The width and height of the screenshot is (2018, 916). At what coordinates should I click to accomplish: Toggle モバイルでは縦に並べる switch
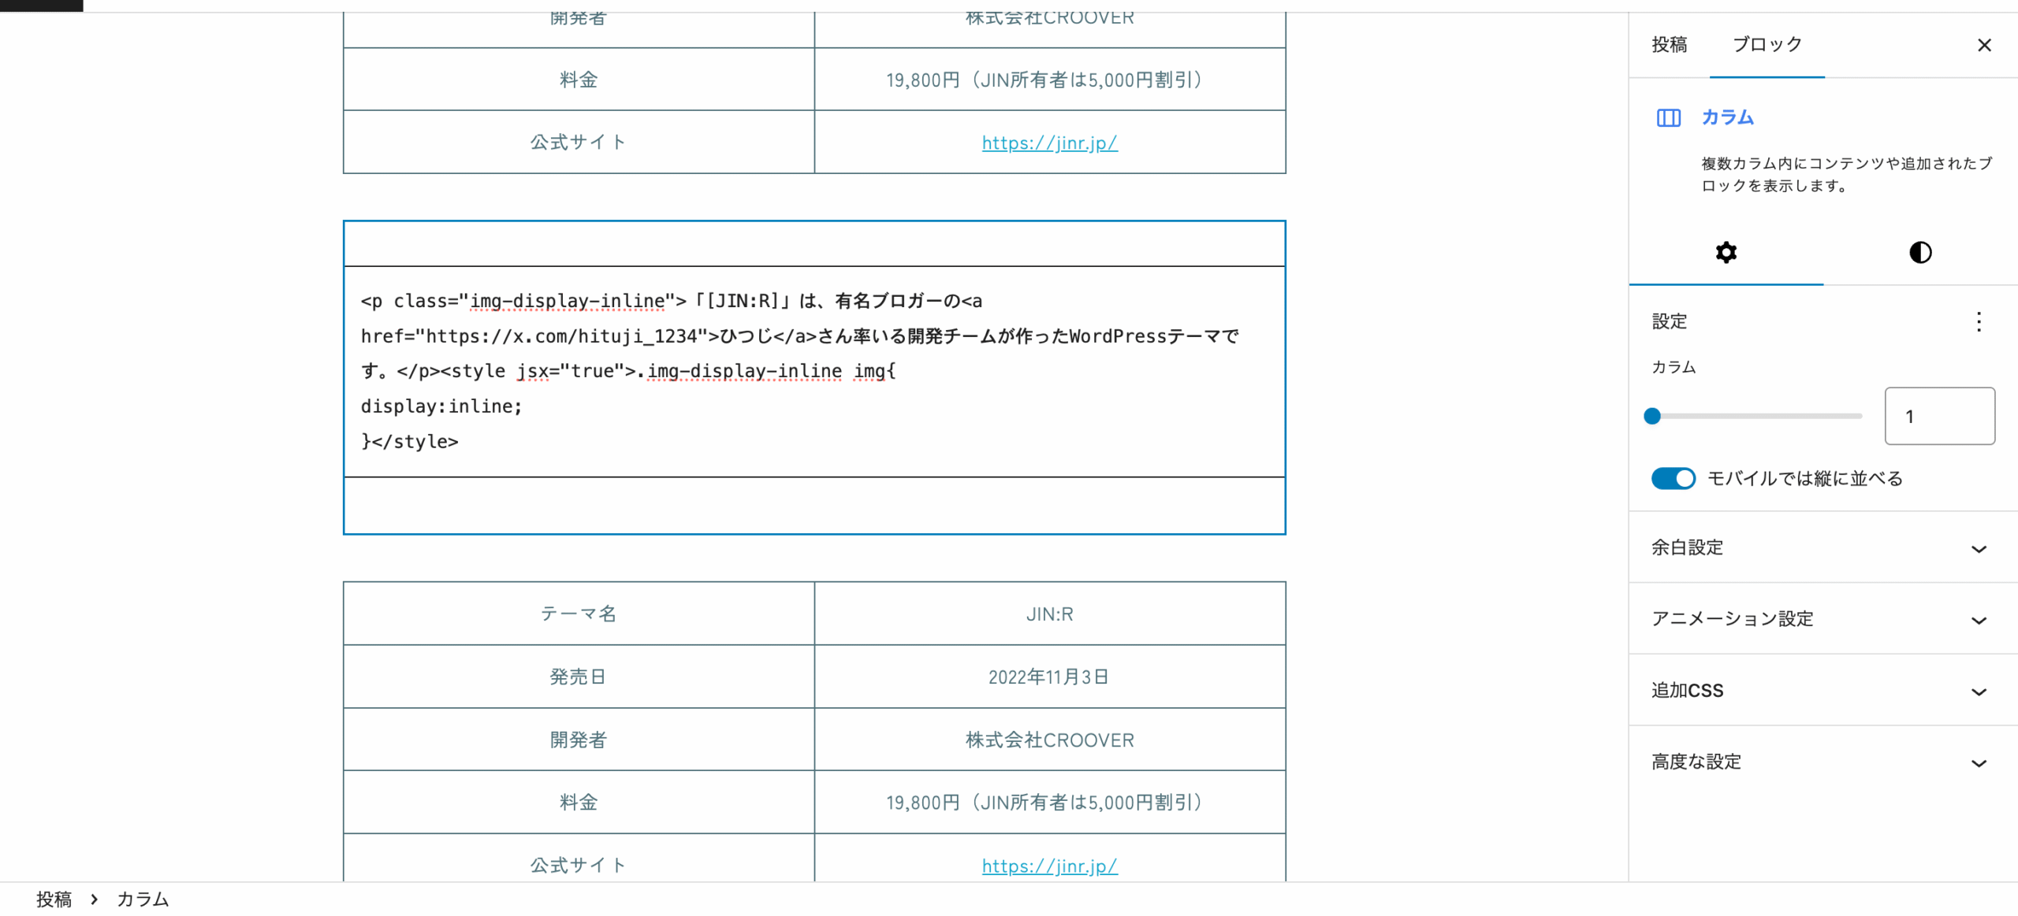(x=1673, y=478)
